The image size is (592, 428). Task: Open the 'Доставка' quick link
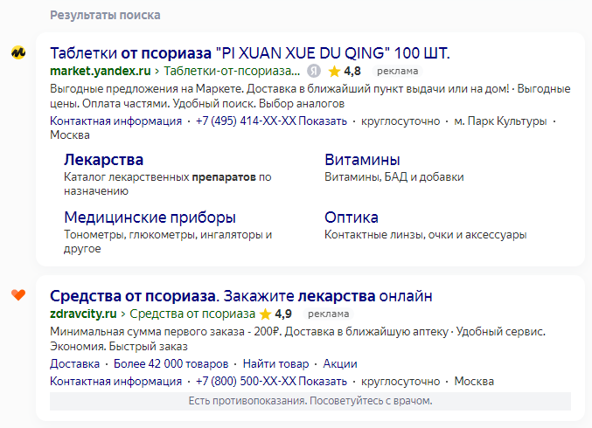click(74, 364)
